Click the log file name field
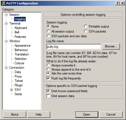The image size is (126, 120). pyautogui.click(x=74, y=47)
